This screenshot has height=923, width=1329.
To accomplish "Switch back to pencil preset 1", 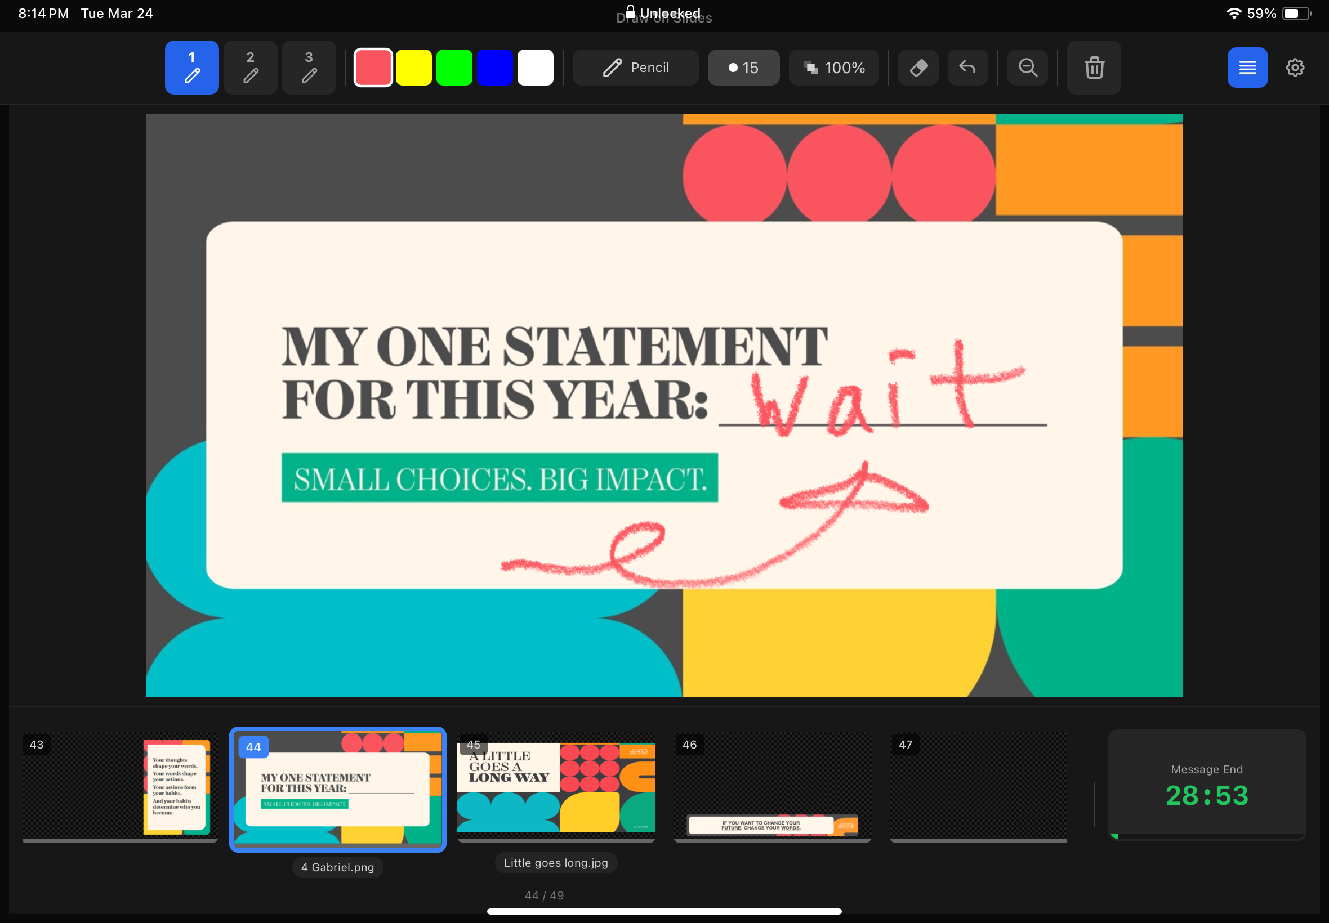I will (x=191, y=67).
